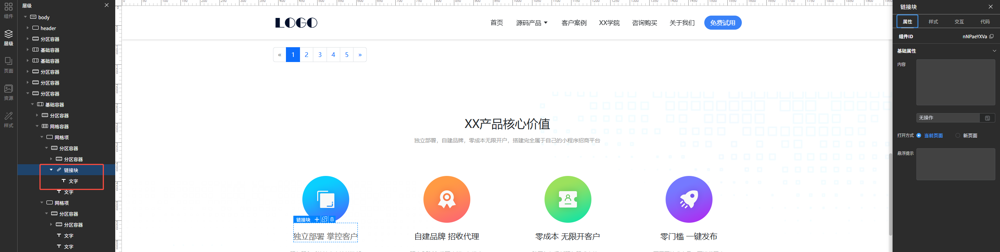Screen dimensions: 1000x252
Task: Click the 免费试用 button
Action: 722,23
